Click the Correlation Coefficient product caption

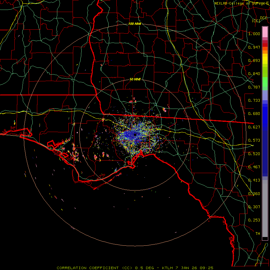tap(135, 268)
